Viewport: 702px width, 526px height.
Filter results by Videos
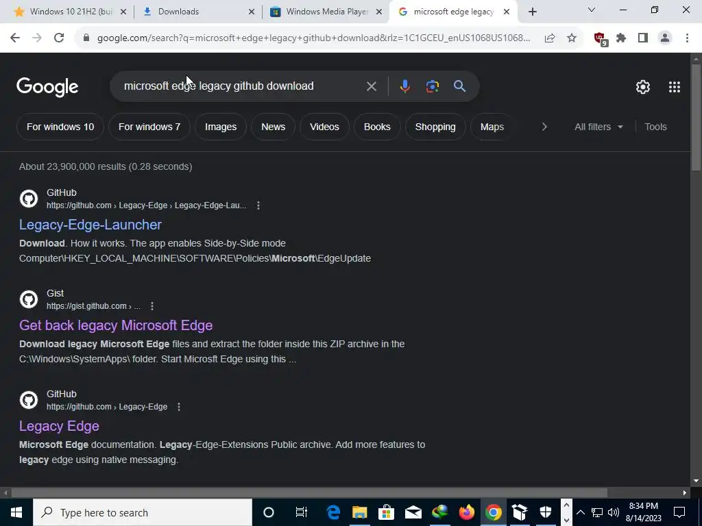[x=324, y=127]
